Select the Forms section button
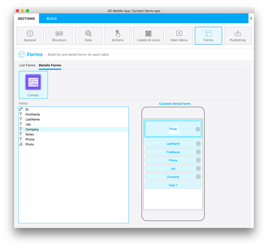Image resolution: width=268 pixels, height=248 pixels. pyautogui.click(x=208, y=36)
